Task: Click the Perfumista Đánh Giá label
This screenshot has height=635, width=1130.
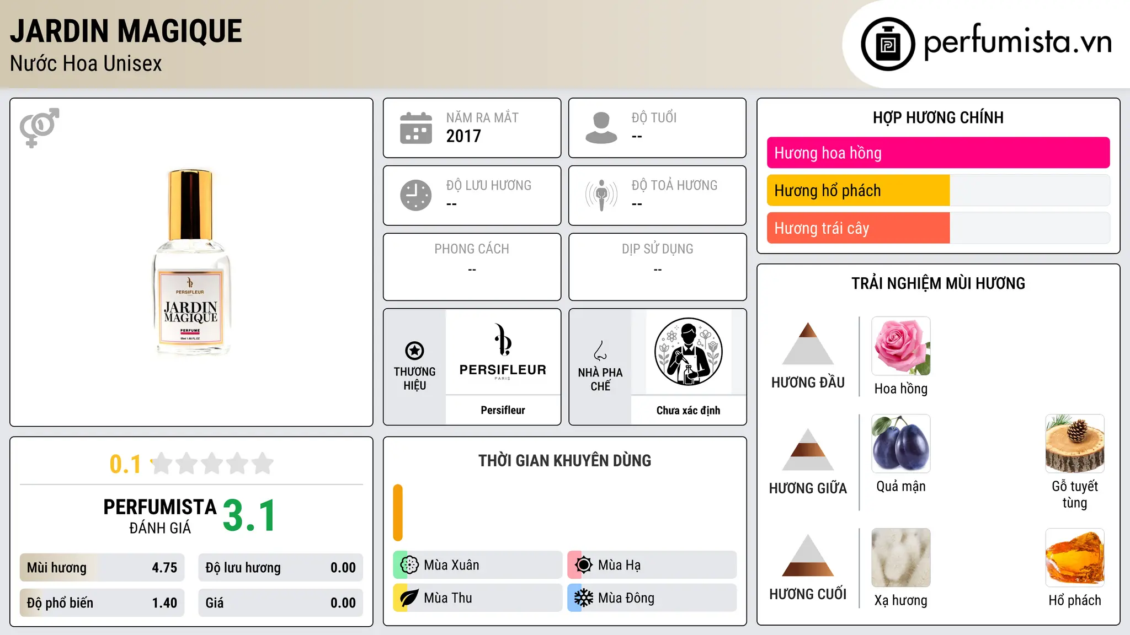Action: pyautogui.click(x=160, y=516)
